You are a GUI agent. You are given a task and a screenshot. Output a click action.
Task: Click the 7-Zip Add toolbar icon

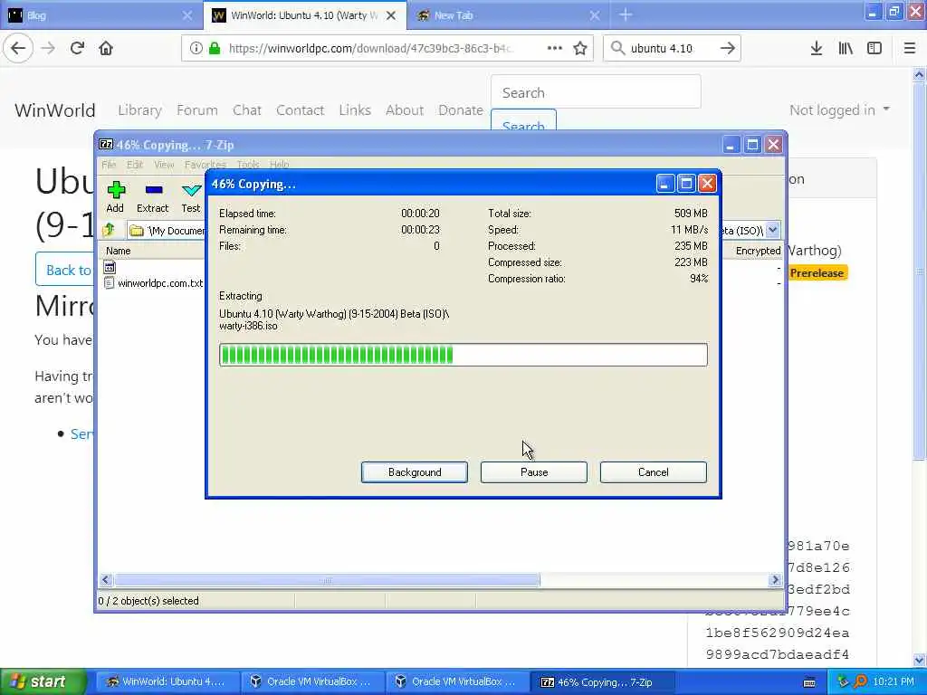point(115,197)
